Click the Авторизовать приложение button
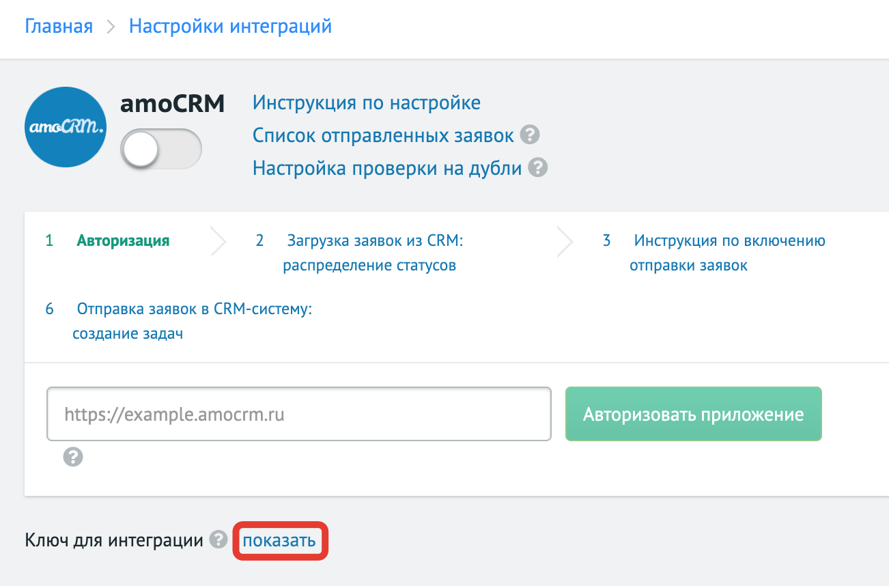The height and width of the screenshot is (586, 889). pos(693,414)
